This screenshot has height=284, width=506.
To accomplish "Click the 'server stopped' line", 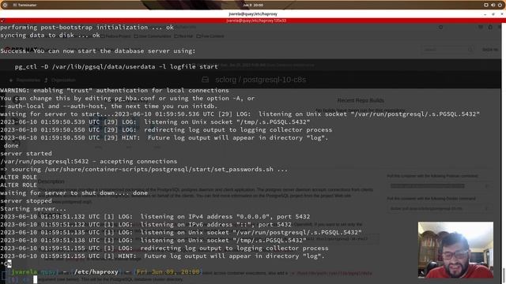I will pos(26,201).
